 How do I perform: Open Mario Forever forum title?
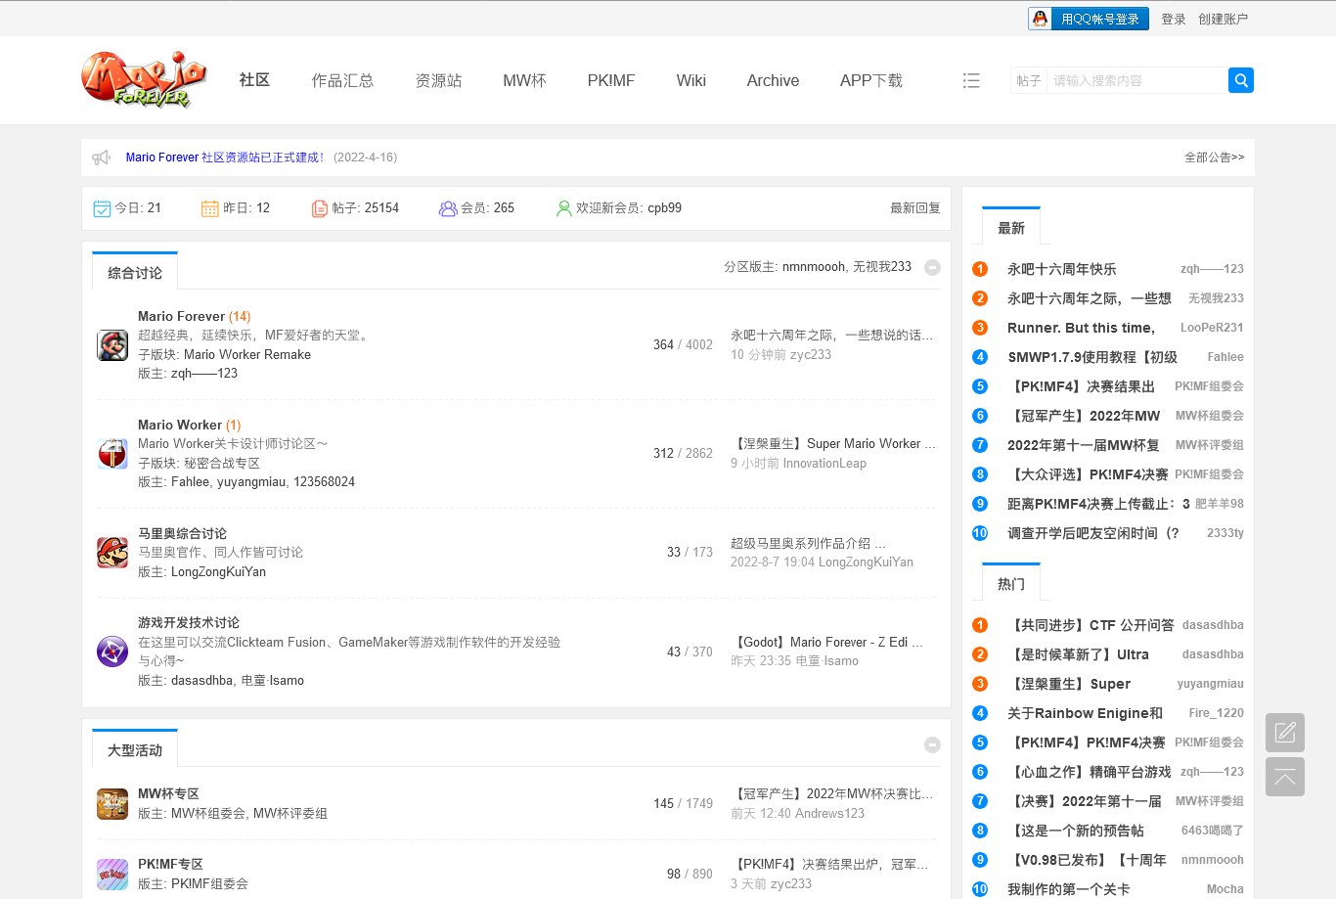pyautogui.click(x=181, y=316)
